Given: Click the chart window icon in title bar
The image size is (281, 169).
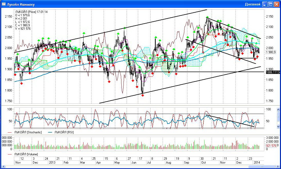Looking at the screenshot, I should [x=4, y=4].
